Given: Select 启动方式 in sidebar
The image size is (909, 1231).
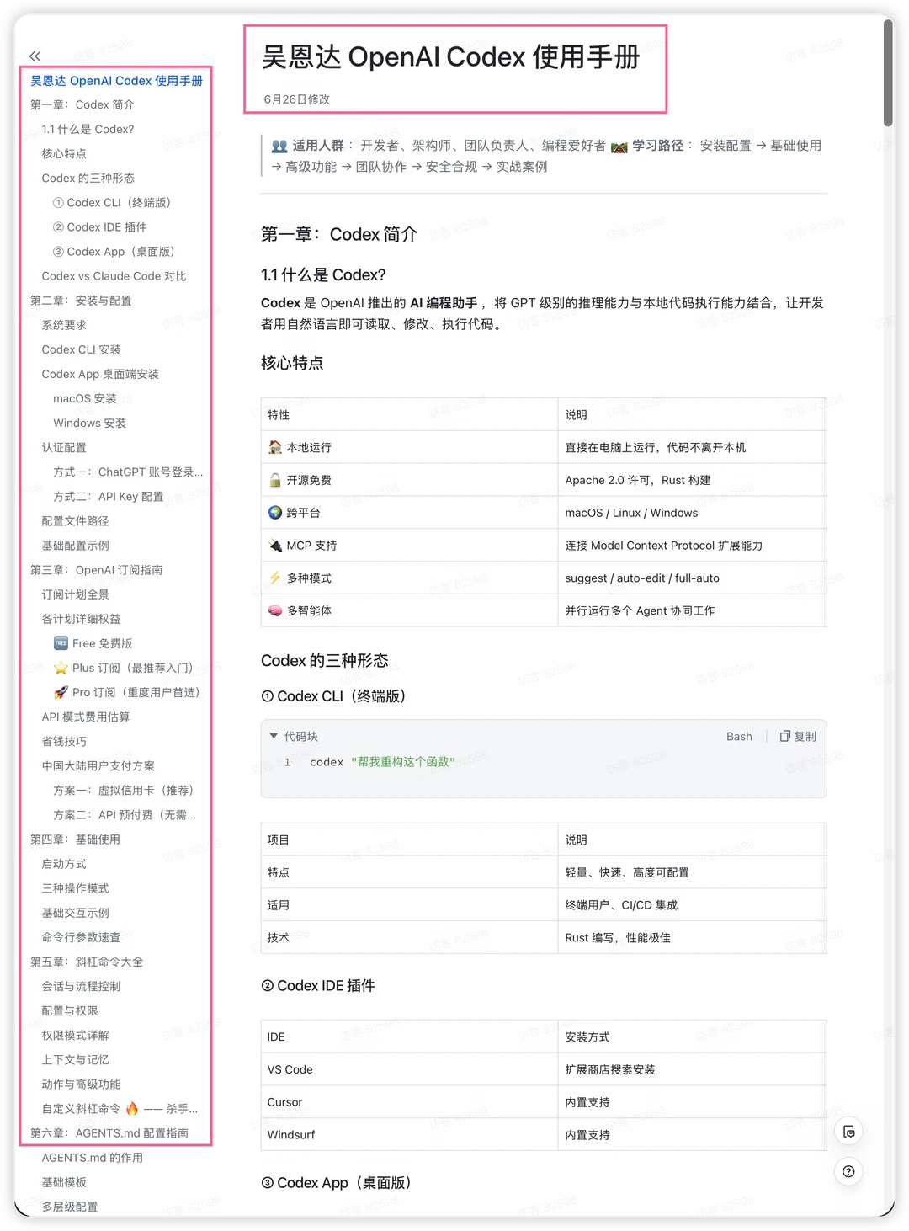Looking at the screenshot, I should click(x=64, y=863).
